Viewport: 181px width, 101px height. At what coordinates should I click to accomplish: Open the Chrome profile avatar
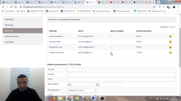click(174, 7)
